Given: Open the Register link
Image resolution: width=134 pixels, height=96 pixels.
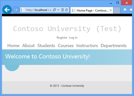Looking at the screenshot, I should pos(62,38).
